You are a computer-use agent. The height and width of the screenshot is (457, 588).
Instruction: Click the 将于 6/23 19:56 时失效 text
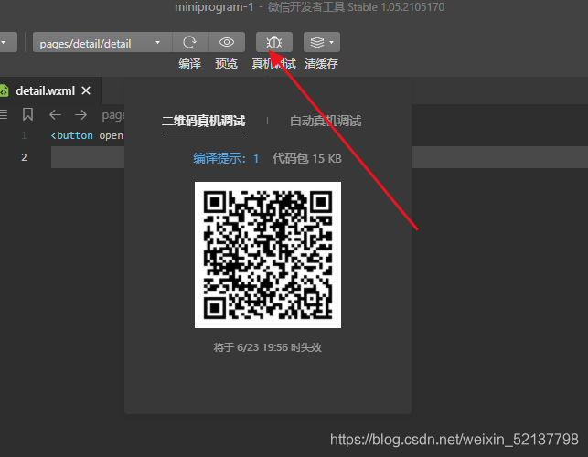tap(267, 347)
